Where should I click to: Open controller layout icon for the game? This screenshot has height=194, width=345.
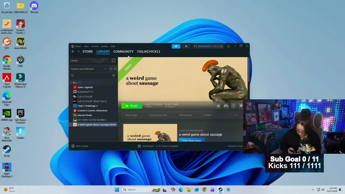click(x=226, y=106)
